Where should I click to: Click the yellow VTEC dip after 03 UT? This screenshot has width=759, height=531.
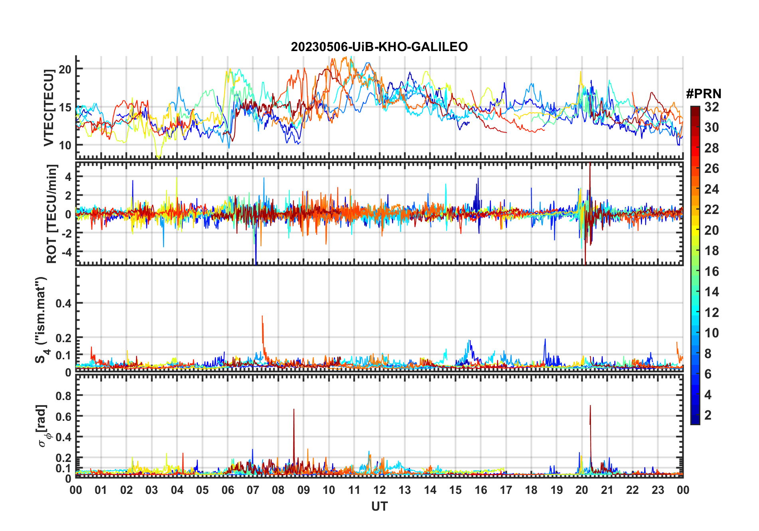(x=158, y=154)
